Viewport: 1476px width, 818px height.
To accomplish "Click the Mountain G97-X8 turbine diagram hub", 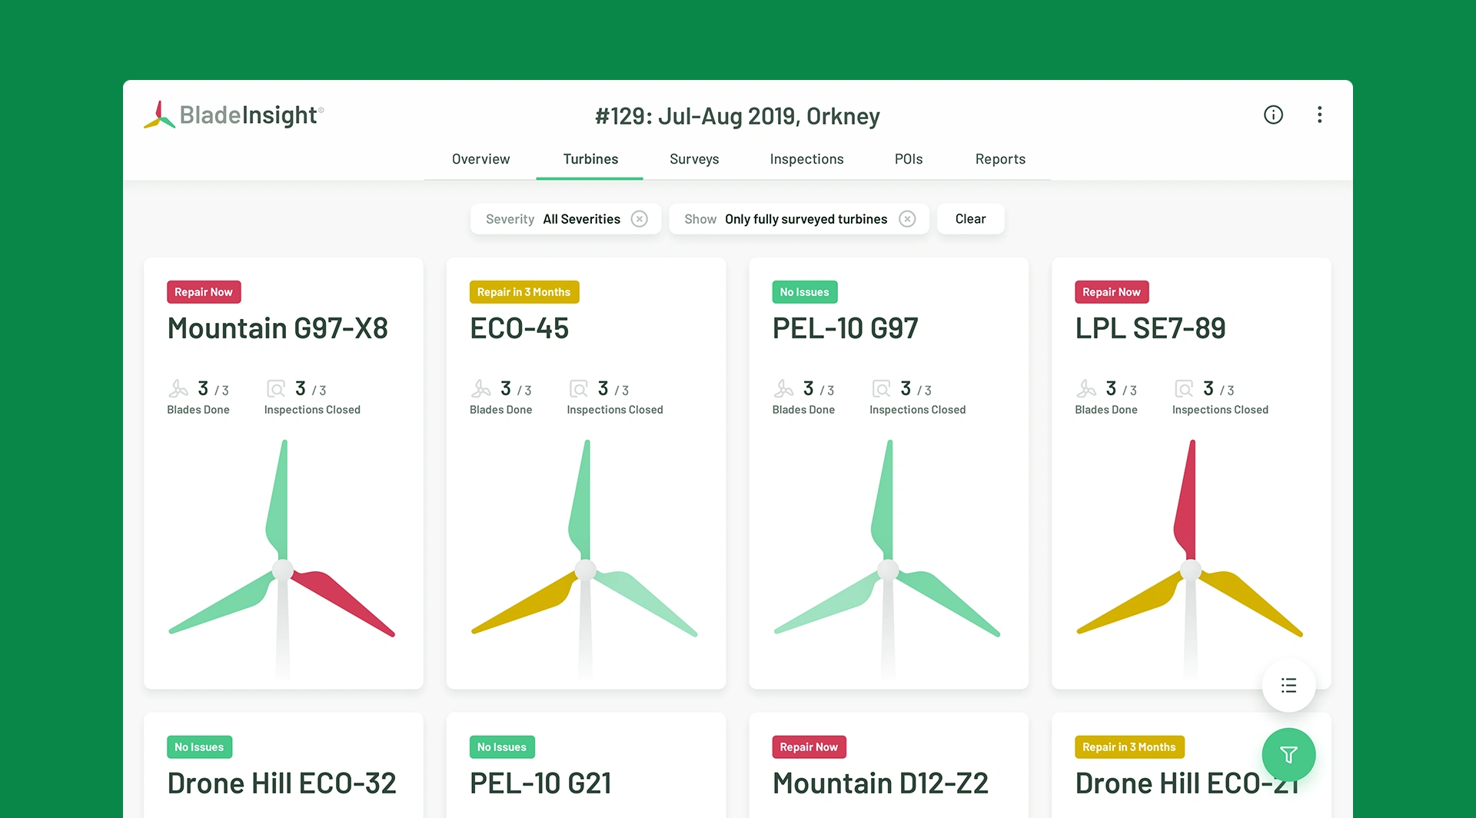I will (283, 570).
